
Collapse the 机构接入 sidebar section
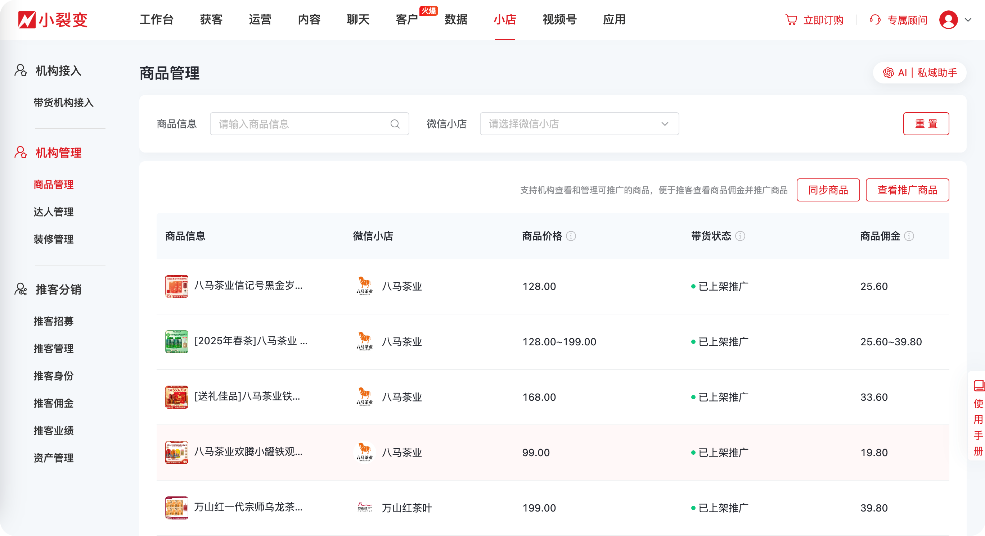(58, 71)
